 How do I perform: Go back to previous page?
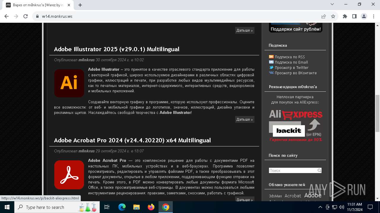(x=7, y=16)
